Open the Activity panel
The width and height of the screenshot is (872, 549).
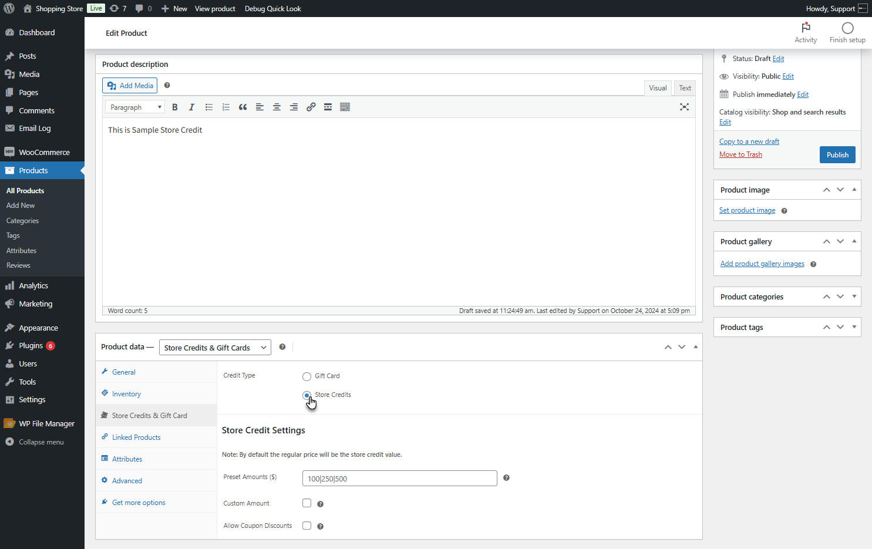point(806,33)
